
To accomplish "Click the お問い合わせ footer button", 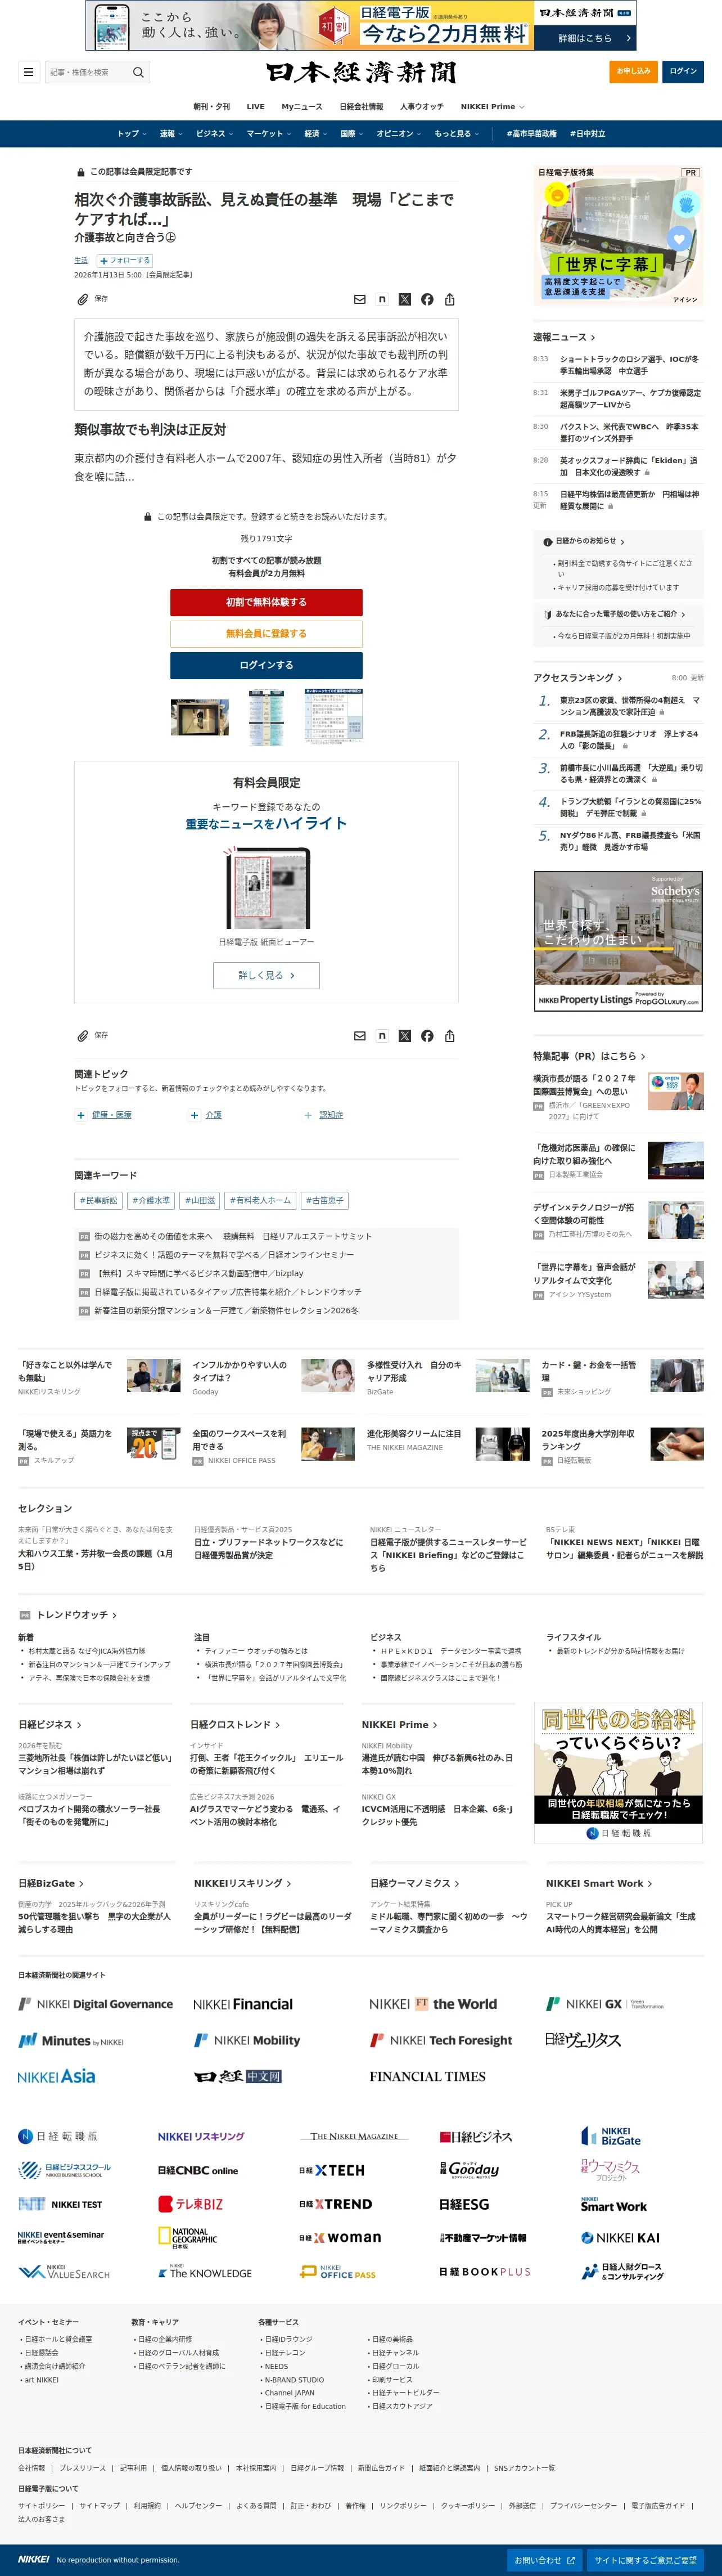I will coord(545,2560).
